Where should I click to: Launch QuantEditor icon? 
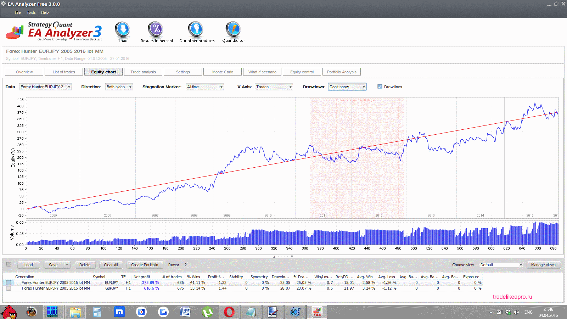233,29
